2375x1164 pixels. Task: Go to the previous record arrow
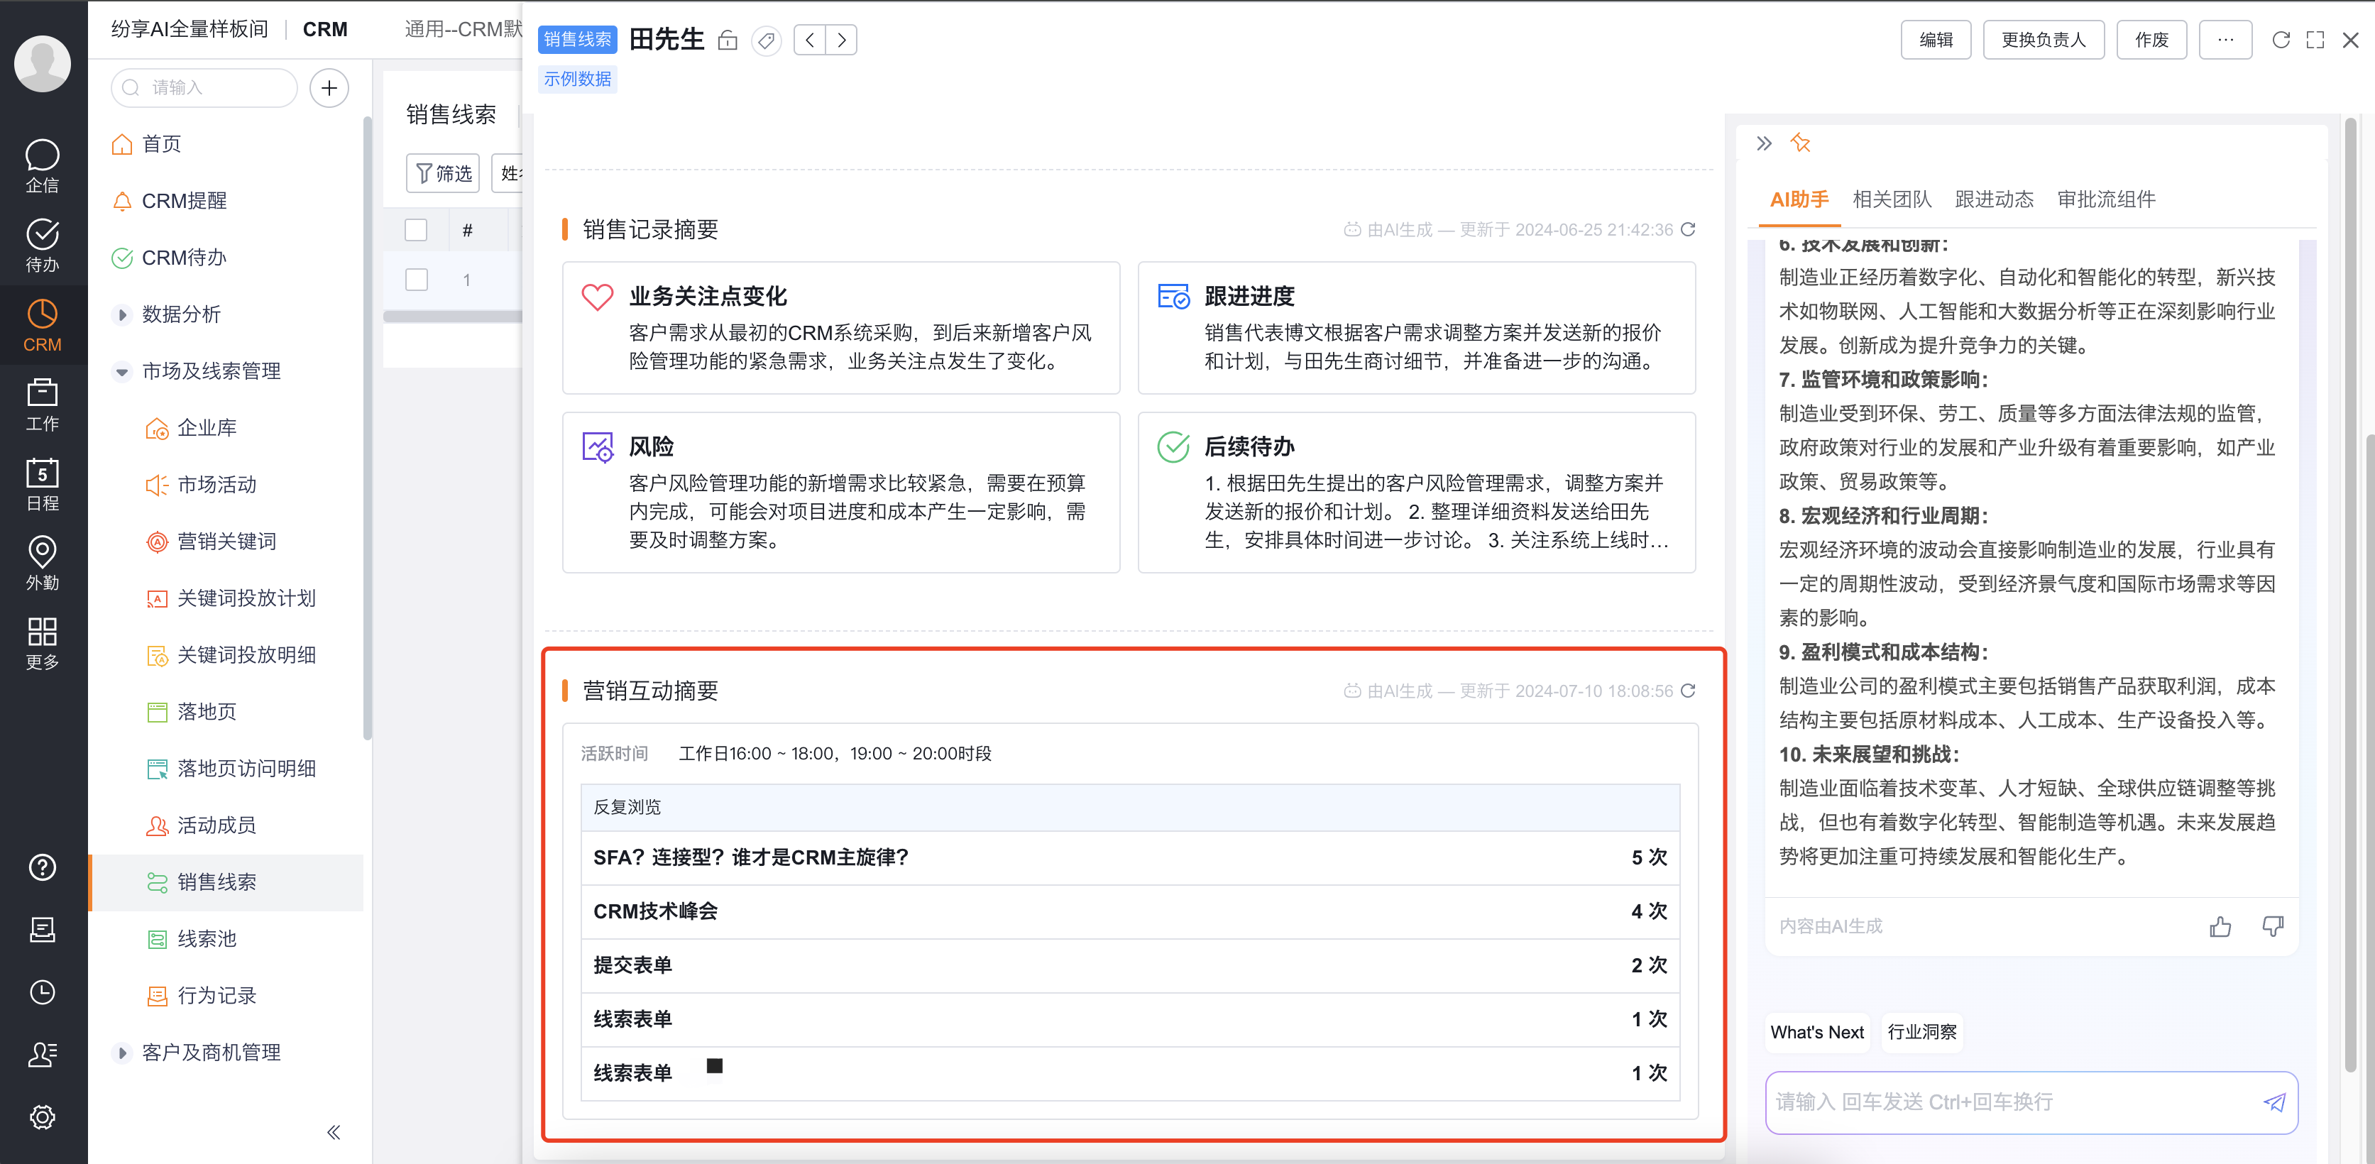pyautogui.click(x=809, y=40)
